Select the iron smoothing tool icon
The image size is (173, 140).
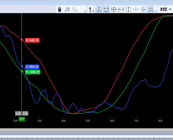(67, 9)
